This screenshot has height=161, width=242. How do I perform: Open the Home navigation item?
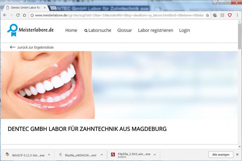pos(71,30)
